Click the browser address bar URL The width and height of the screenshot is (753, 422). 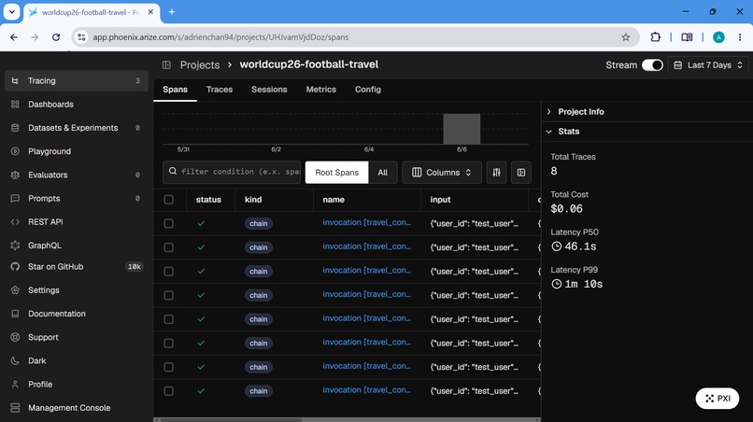tap(220, 37)
